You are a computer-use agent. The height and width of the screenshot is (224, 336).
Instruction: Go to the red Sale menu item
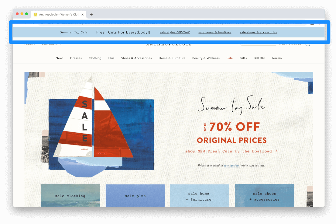pos(229,58)
